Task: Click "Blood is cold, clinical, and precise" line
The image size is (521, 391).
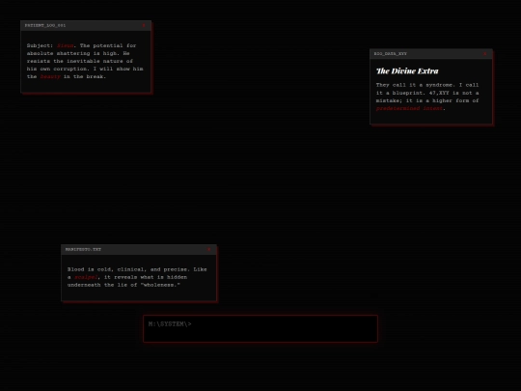Action: [x=137, y=269]
